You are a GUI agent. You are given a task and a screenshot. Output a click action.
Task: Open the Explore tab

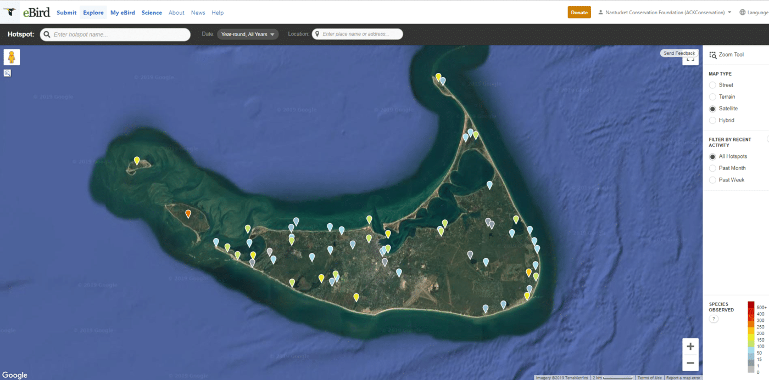point(93,13)
